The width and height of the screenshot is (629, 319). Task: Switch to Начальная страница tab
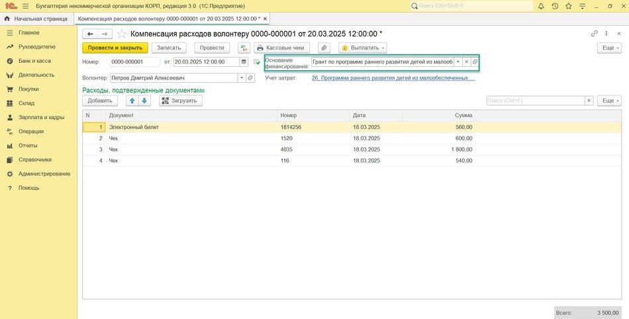(x=38, y=19)
